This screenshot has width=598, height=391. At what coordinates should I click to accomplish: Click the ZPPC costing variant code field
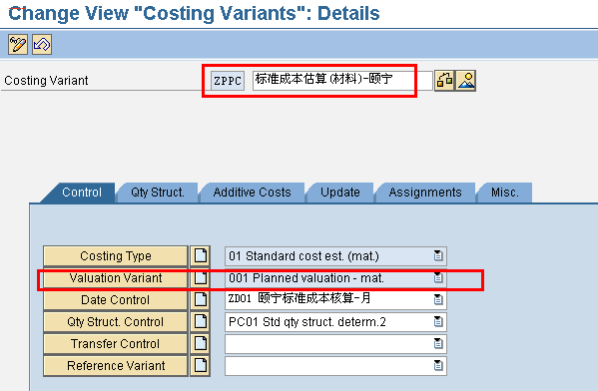tap(228, 81)
